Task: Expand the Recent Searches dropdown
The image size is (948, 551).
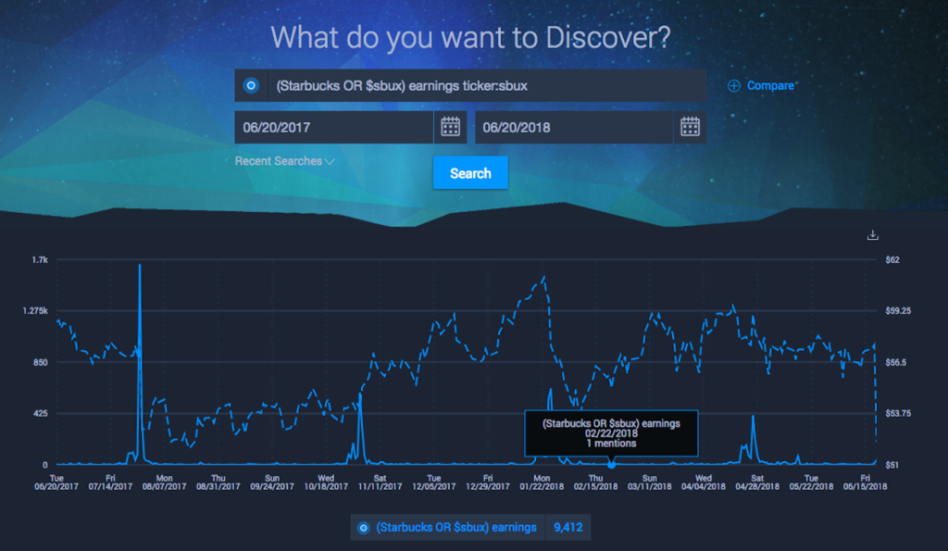Action: tap(284, 161)
